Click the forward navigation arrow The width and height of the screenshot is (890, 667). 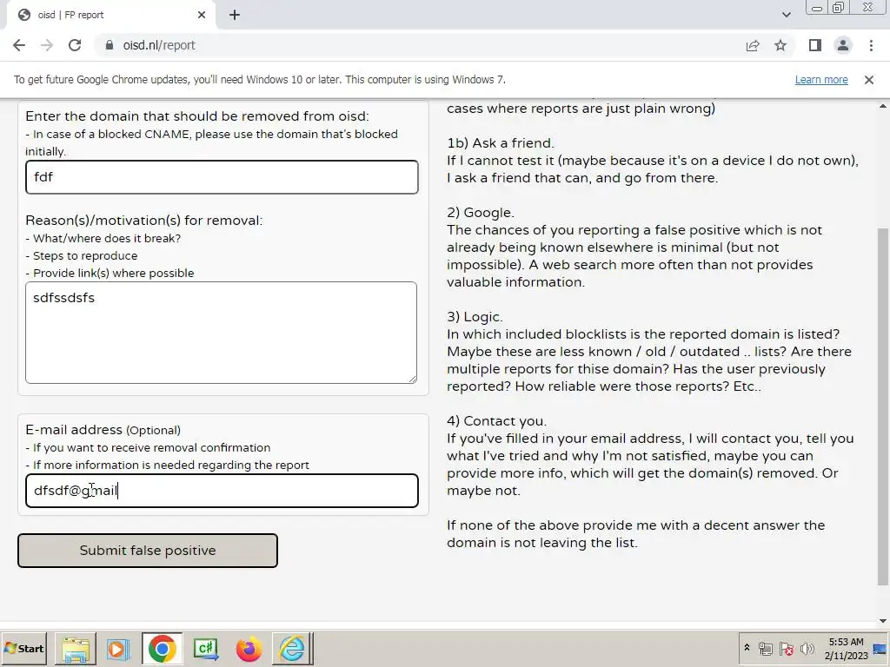[47, 45]
